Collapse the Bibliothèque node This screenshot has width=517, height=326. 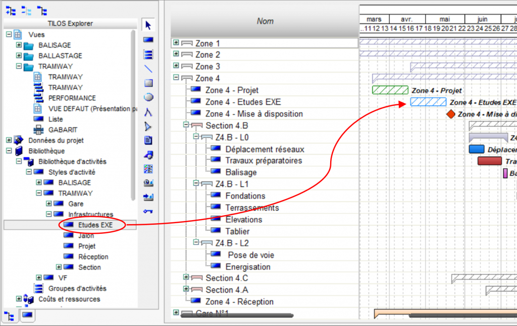point(9,151)
